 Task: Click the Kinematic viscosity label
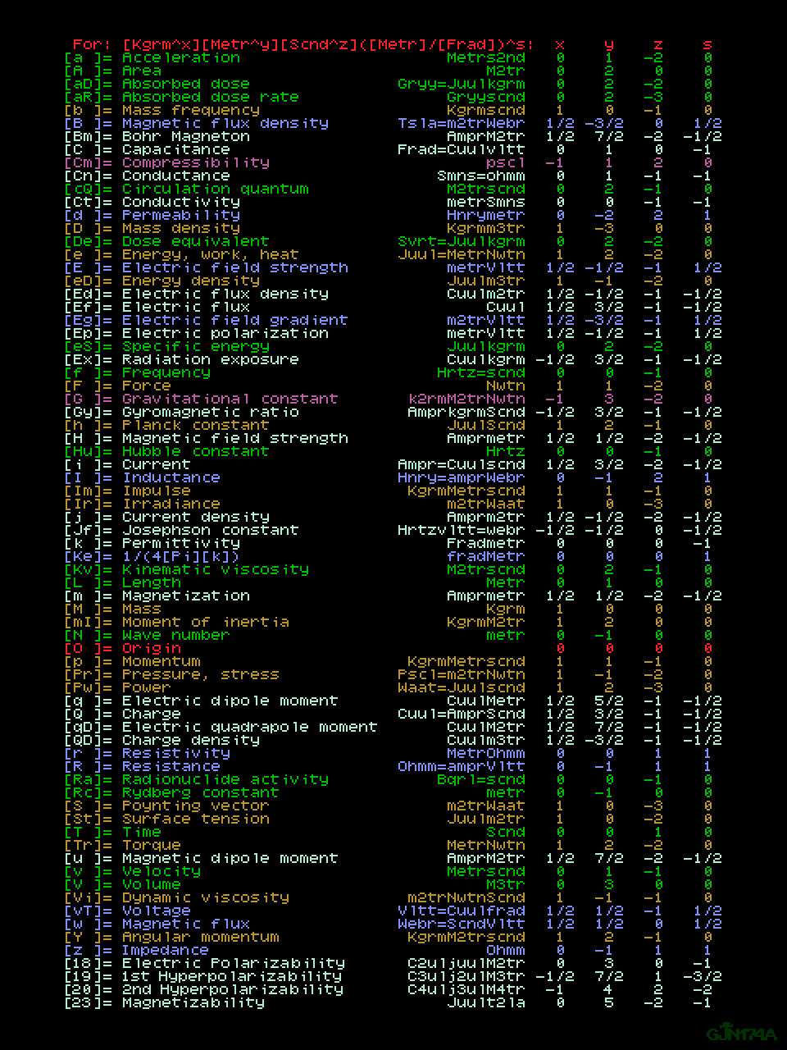(215, 569)
